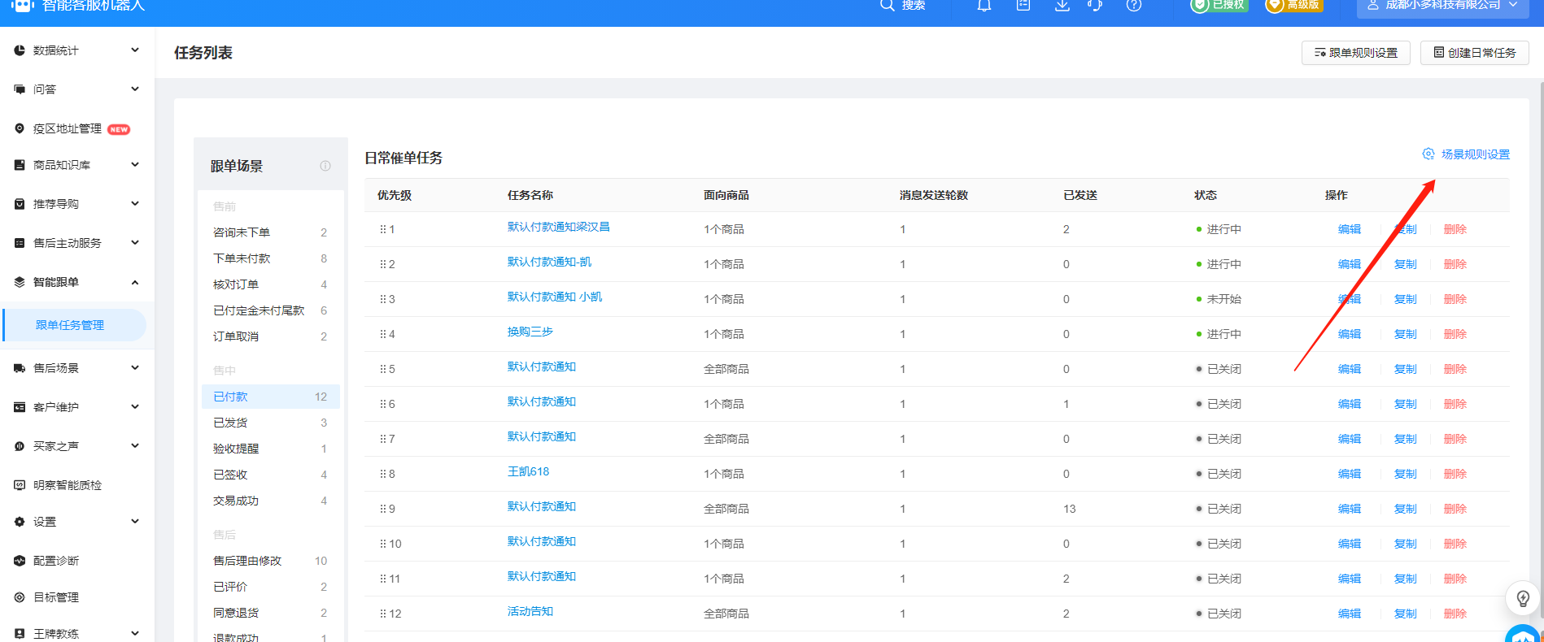Screen dimensions: 1544x642
Task: Click the 智能跟单 layers icon
Action: pyautogui.click(x=20, y=282)
